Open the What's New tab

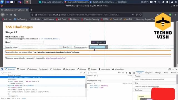point(118,69)
